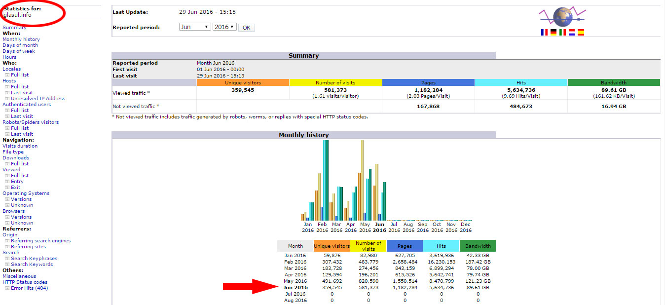This screenshot has width=665, height=305.
Task: Open the Search link under Referrers
Action: [11, 253]
